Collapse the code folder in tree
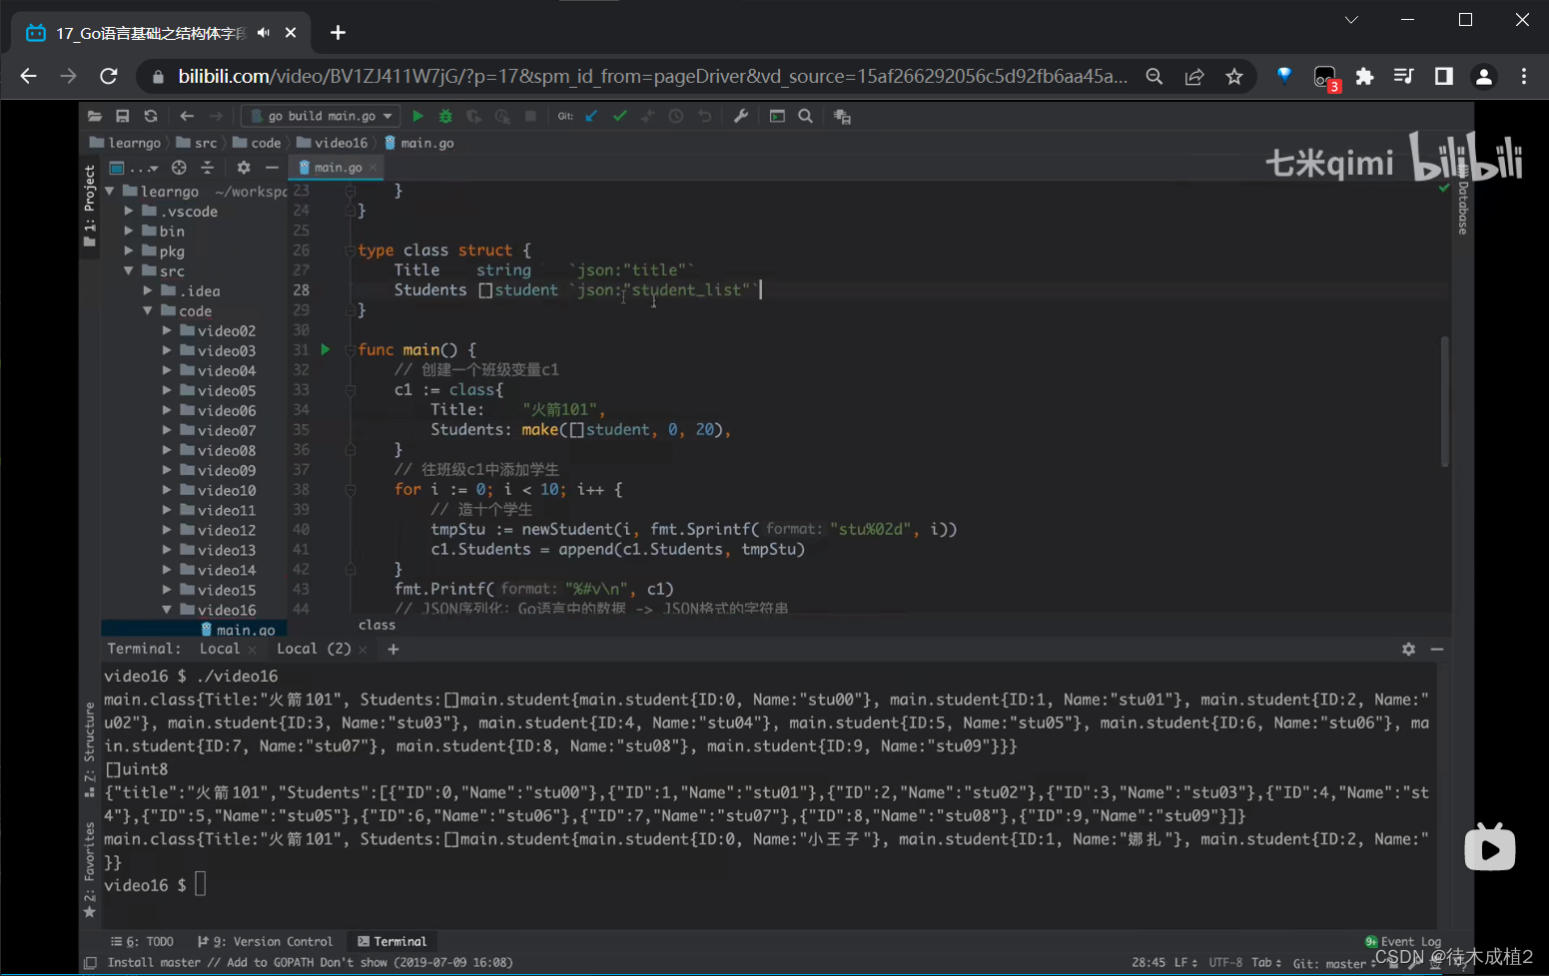The height and width of the screenshot is (976, 1549). [148, 310]
